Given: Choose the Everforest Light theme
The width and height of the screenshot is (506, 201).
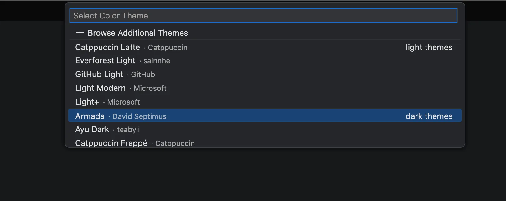Looking at the screenshot, I should [x=105, y=61].
